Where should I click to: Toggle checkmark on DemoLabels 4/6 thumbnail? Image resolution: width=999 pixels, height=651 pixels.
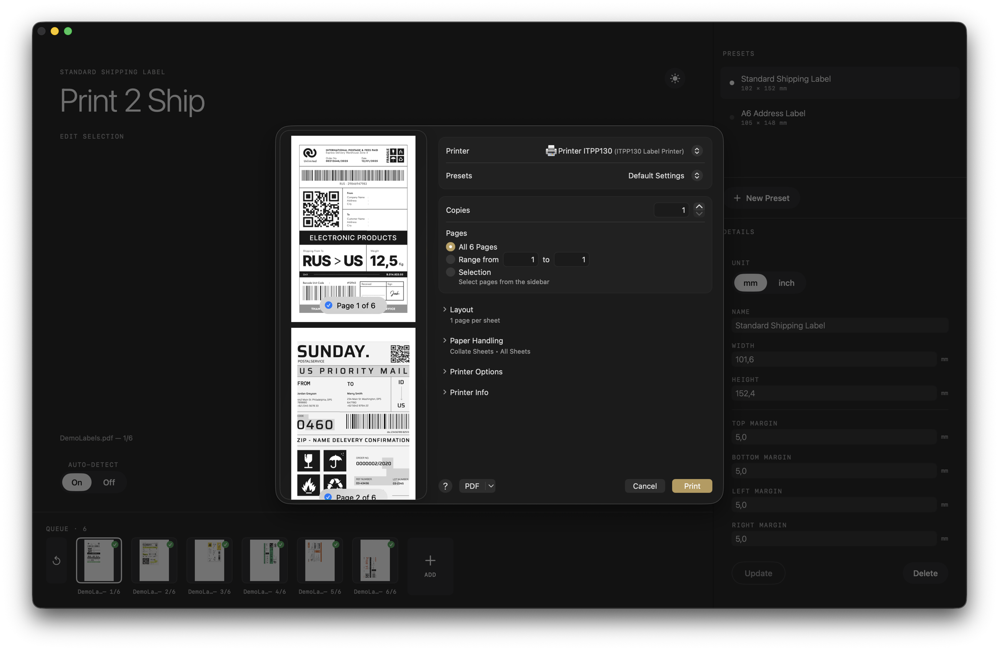[x=281, y=545]
